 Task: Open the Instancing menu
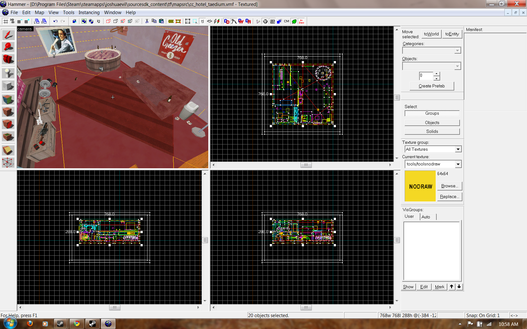pos(89,13)
